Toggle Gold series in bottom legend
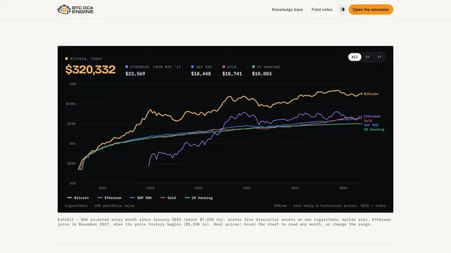This screenshot has width=451, height=253. pyautogui.click(x=168, y=197)
